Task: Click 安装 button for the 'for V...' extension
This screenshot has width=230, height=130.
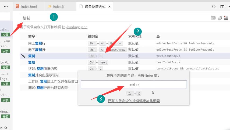Action: point(6,68)
